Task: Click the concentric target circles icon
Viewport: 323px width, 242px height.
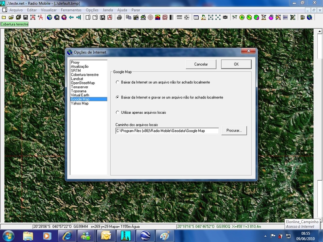Action: pyautogui.click(x=150, y=17)
